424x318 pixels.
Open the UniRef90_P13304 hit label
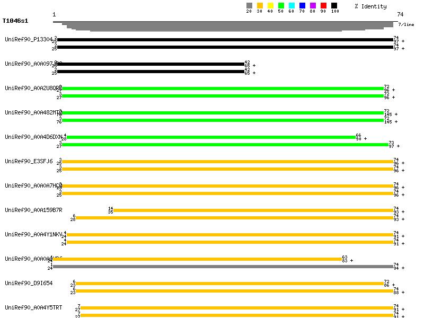(29, 40)
